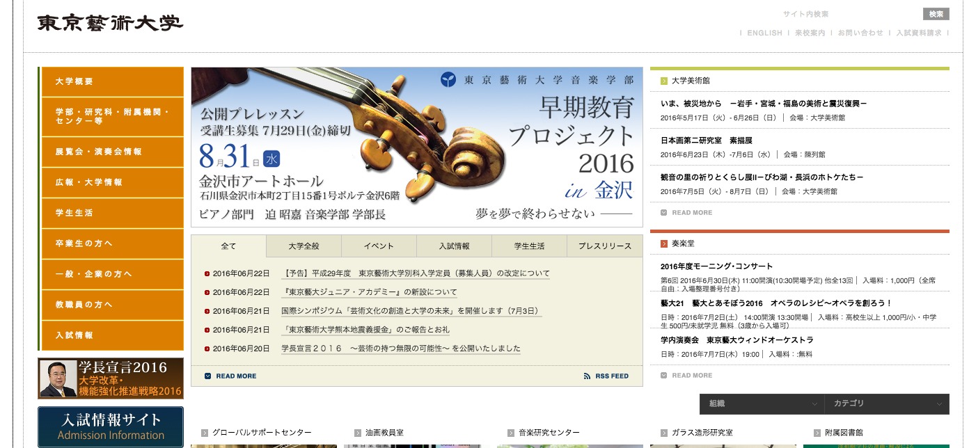Click READ MORE under 奏楽堂
Viewport: 969px width, 448px height.
(692, 376)
